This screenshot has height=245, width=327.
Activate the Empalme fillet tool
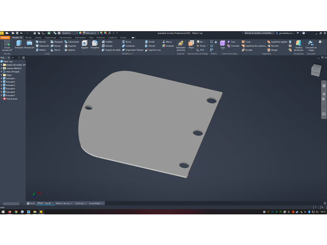[95, 45]
